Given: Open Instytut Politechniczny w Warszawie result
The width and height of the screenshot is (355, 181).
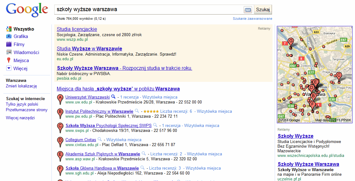Looking at the screenshot, I should coord(100,111).
